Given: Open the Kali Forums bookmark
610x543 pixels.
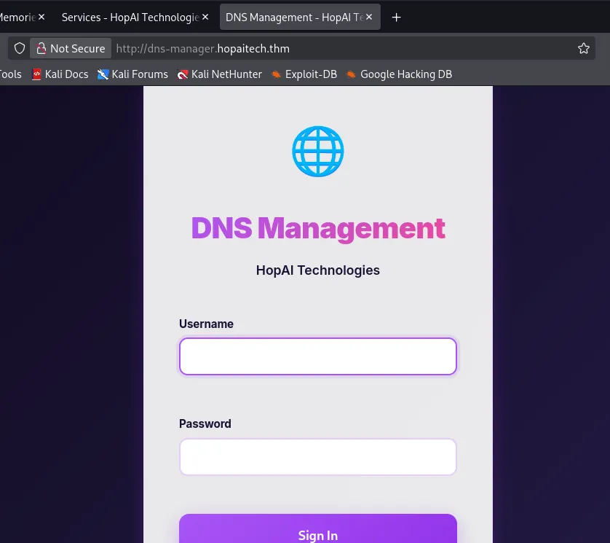Looking at the screenshot, I should coord(132,74).
